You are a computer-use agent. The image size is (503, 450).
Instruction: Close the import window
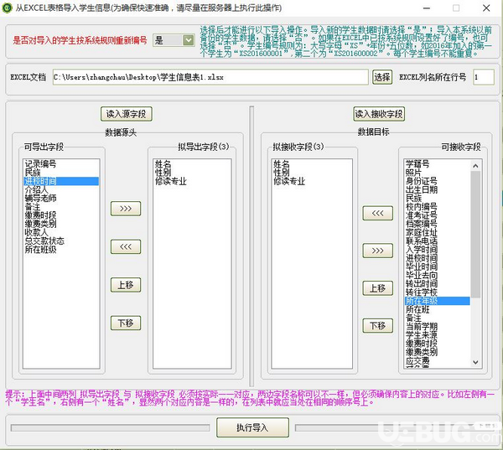pyautogui.click(x=486, y=8)
